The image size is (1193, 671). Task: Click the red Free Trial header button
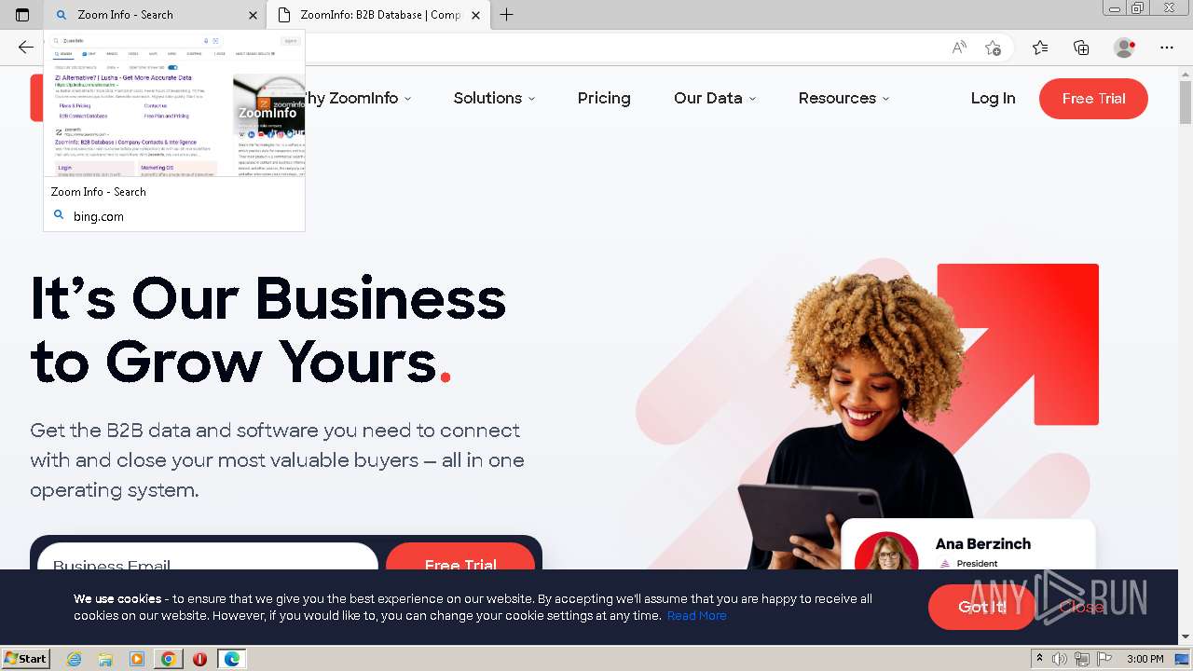point(1093,99)
